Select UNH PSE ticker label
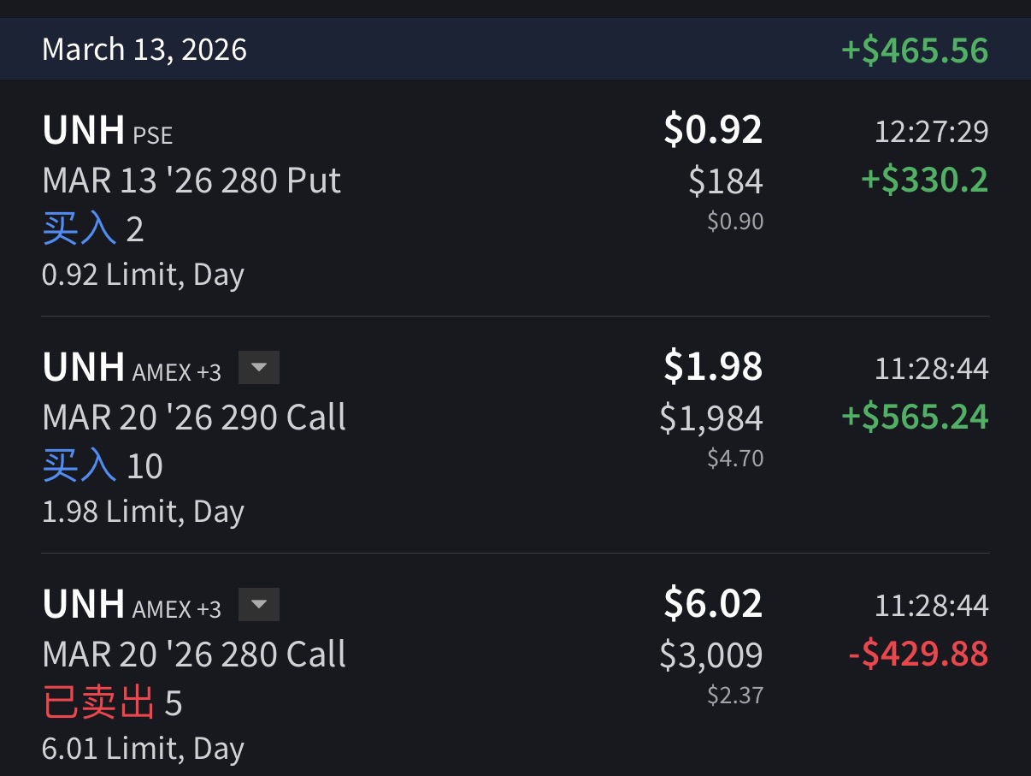Viewport: 1031px width, 776px height. pyautogui.click(x=107, y=131)
